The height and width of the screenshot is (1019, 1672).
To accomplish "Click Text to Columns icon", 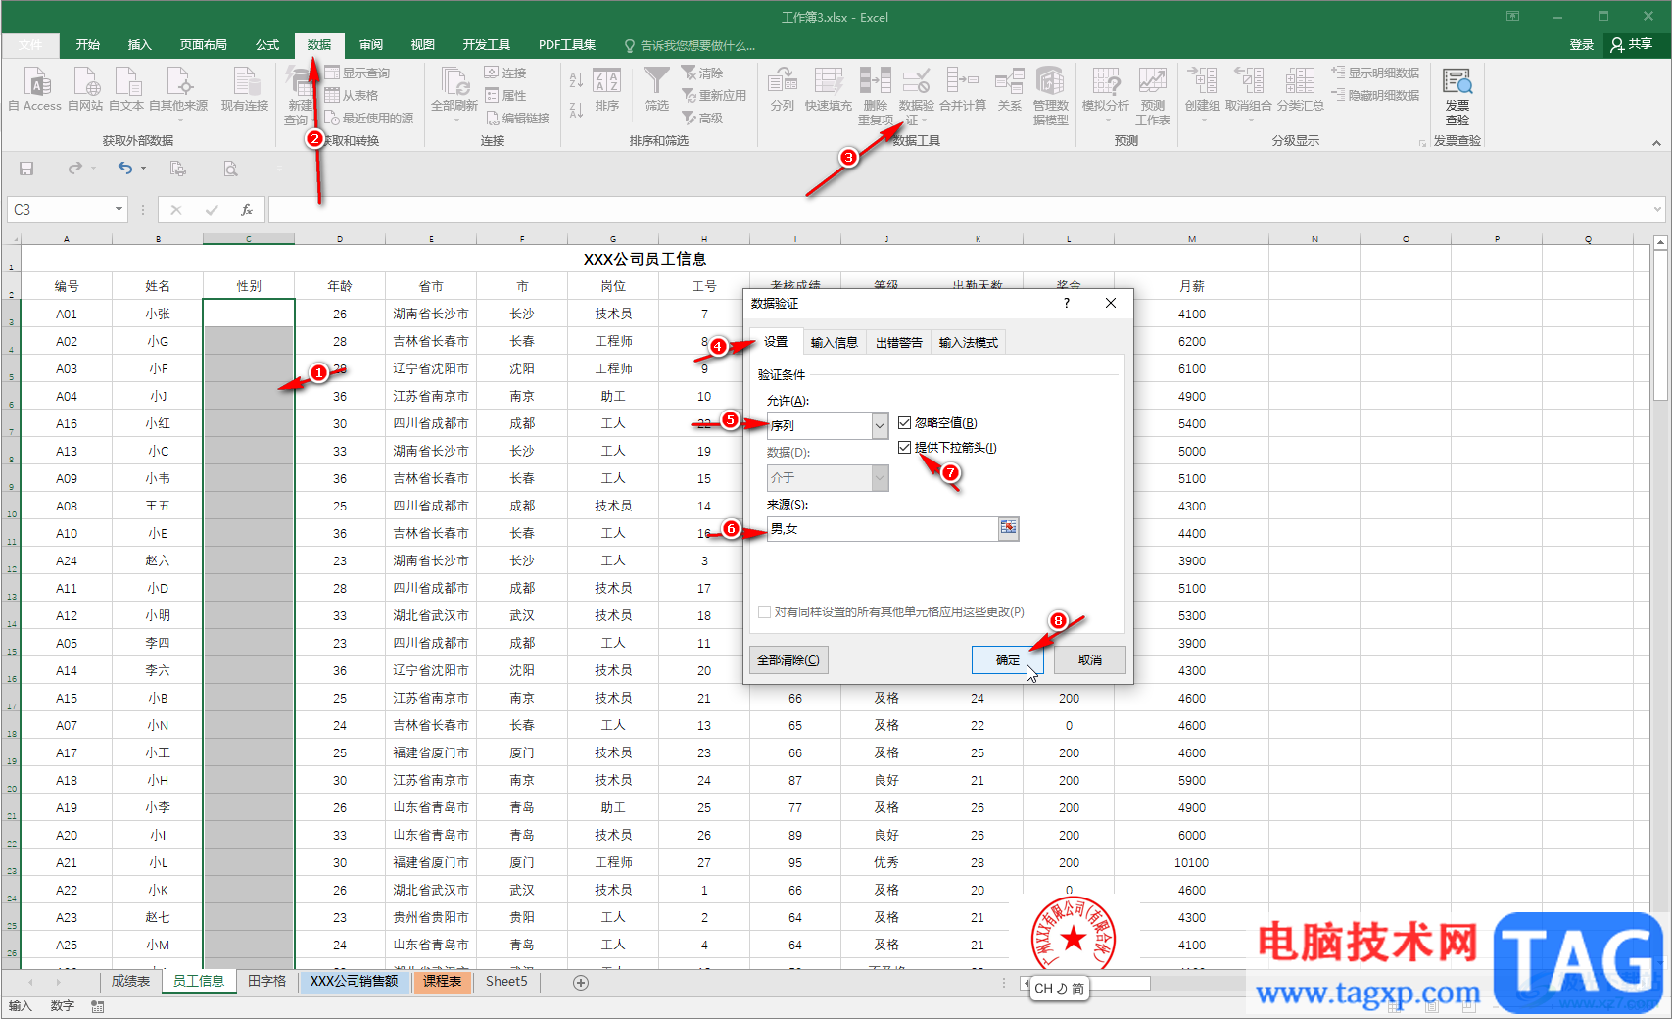I will pos(782,81).
